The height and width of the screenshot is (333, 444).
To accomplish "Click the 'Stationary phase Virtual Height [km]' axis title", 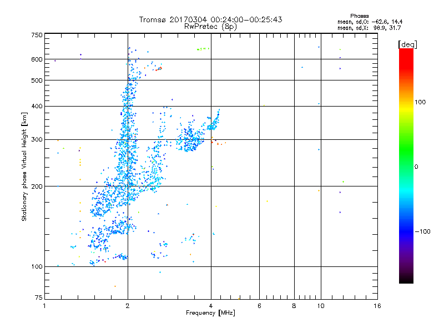I will 24,167.
